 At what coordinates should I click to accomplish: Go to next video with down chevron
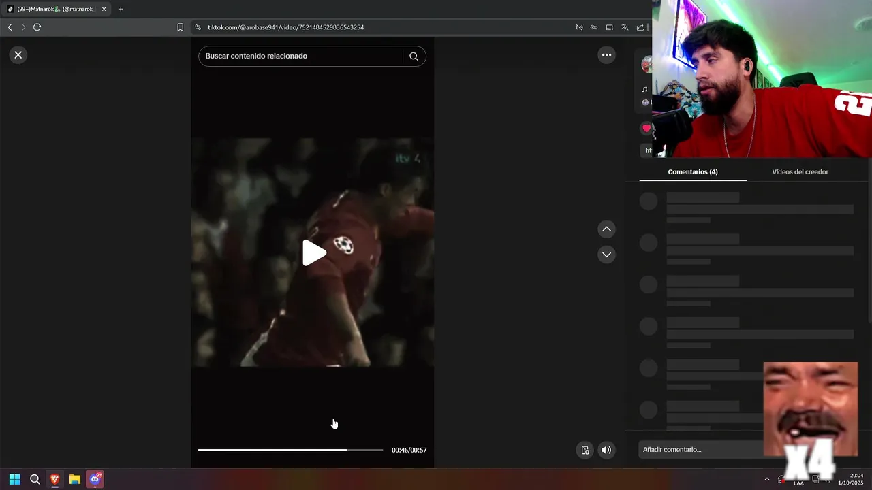coord(606,255)
